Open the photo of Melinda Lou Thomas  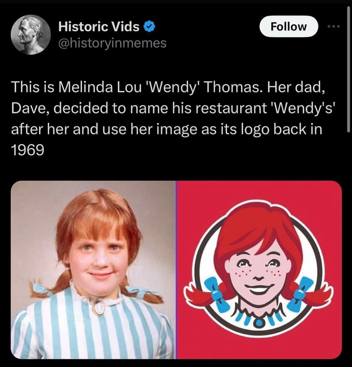tap(93, 270)
